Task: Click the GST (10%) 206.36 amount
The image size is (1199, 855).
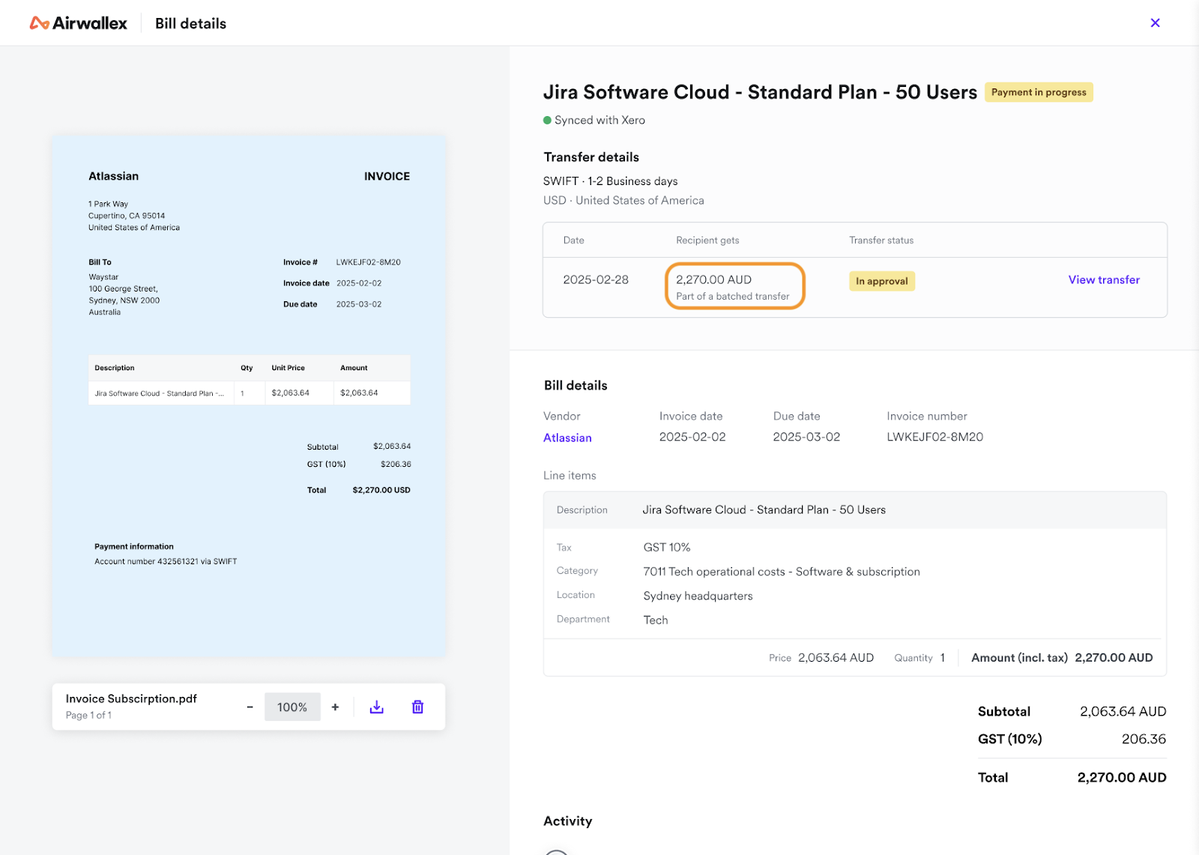Action: [1144, 739]
